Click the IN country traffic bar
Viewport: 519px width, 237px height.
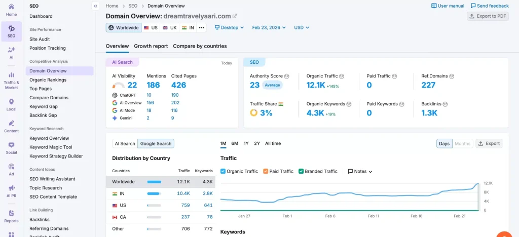coord(154,193)
